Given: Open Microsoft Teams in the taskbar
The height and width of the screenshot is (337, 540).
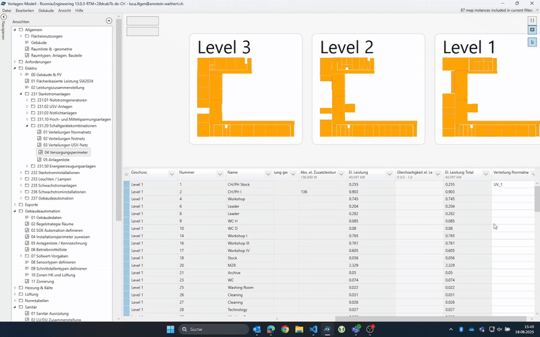Looking at the screenshot, I should pyautogui.click(x=356, y=329).
